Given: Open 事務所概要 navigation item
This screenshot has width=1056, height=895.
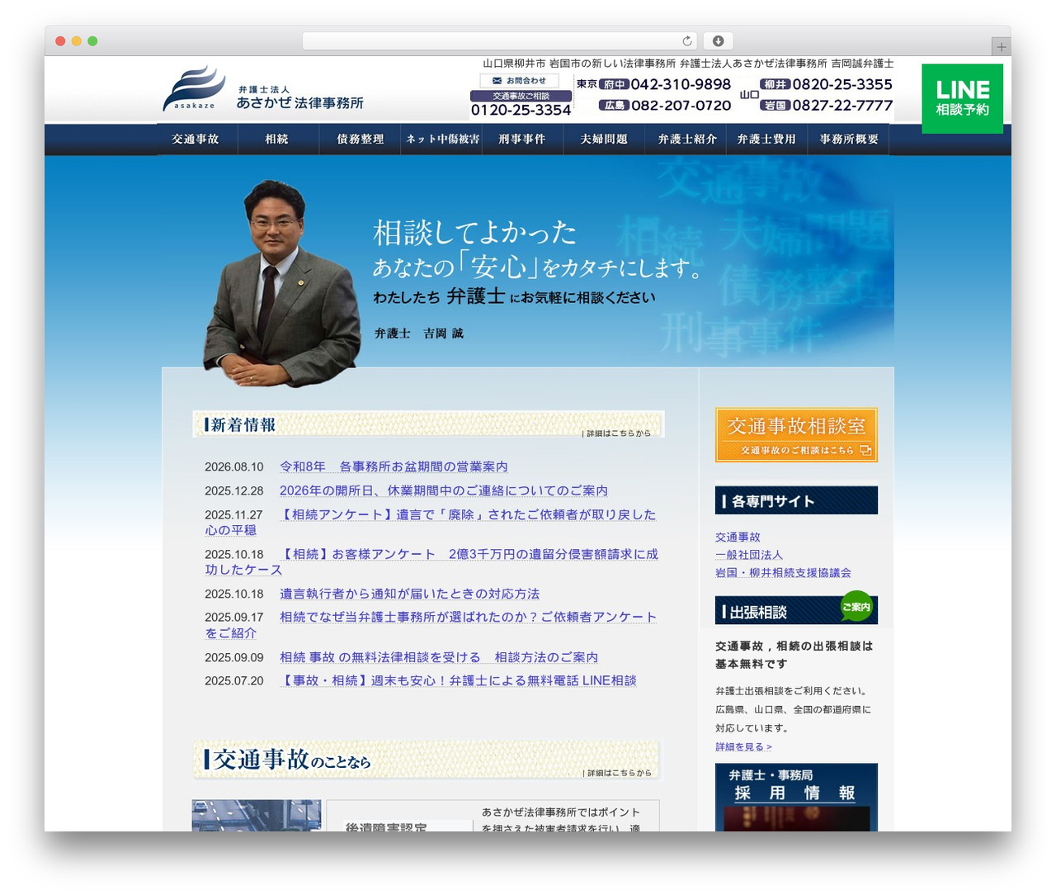Looking at the screenshot, I should (849, 140).
